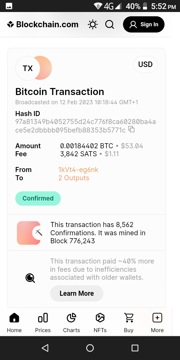This screenshot has height=360, width=180.
Task: Click the mined block pickaxe icon
Action: 39,232
